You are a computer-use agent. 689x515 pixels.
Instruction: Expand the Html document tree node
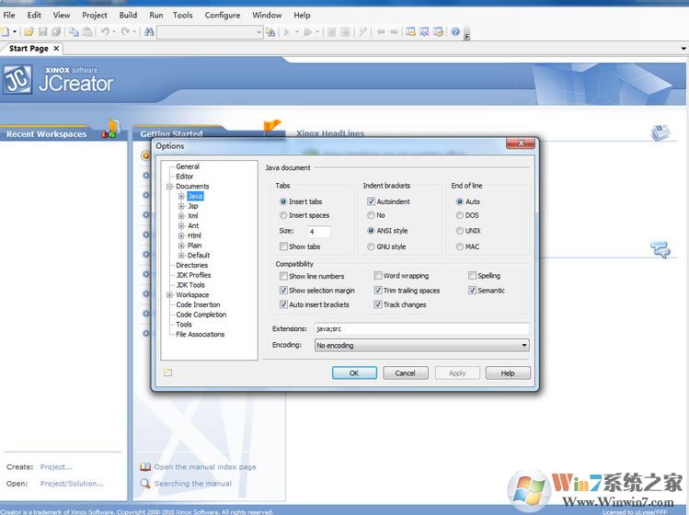coord(181,235)
